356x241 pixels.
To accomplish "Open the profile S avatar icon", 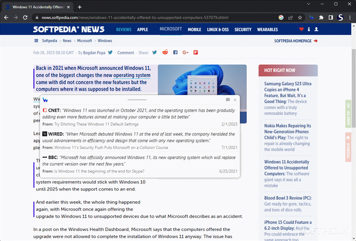I will coord(340,17).
